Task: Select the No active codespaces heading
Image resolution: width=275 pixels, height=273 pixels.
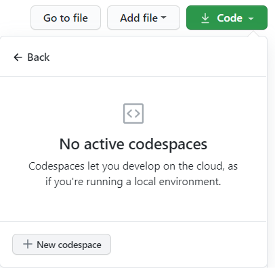Action: (x=133, y=144)
